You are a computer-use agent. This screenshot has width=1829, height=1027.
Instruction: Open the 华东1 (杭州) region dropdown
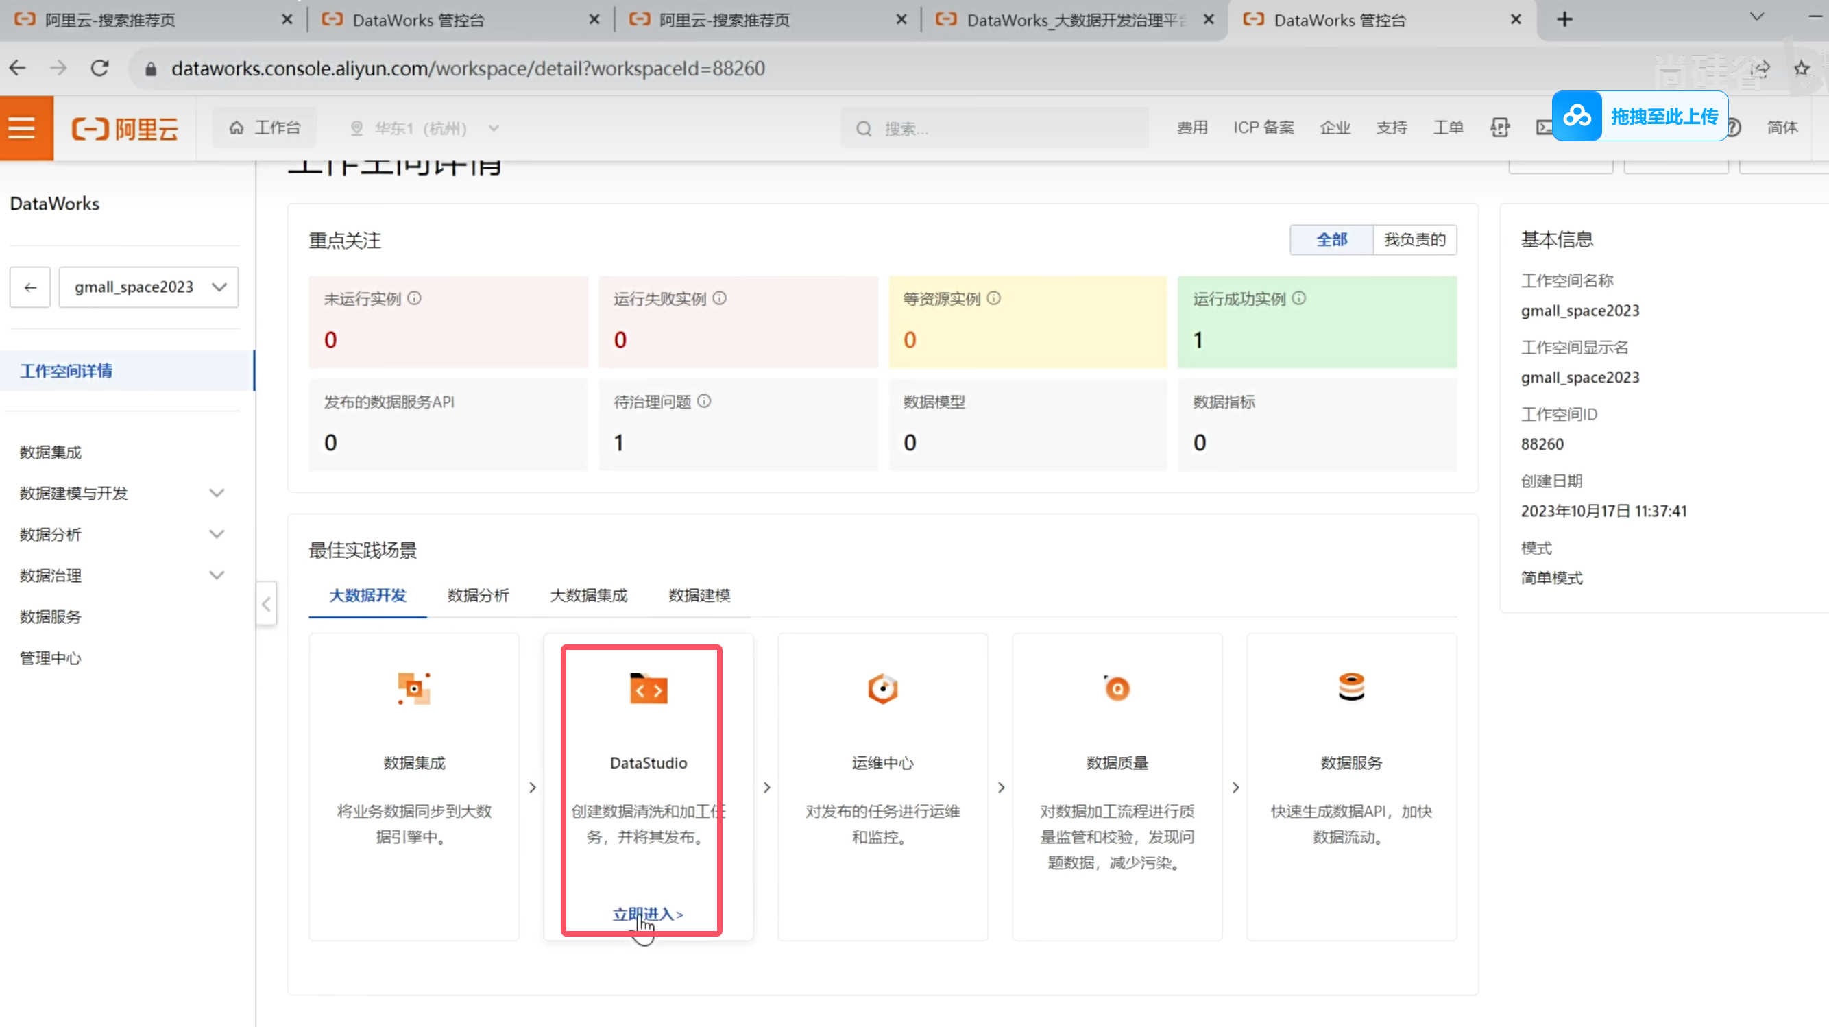424,129
